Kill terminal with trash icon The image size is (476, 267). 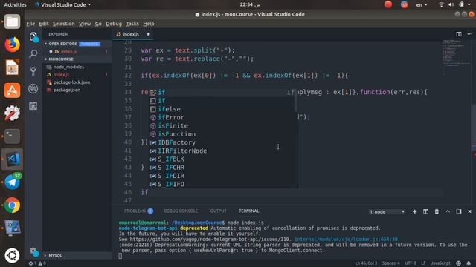tap(437, 211)
